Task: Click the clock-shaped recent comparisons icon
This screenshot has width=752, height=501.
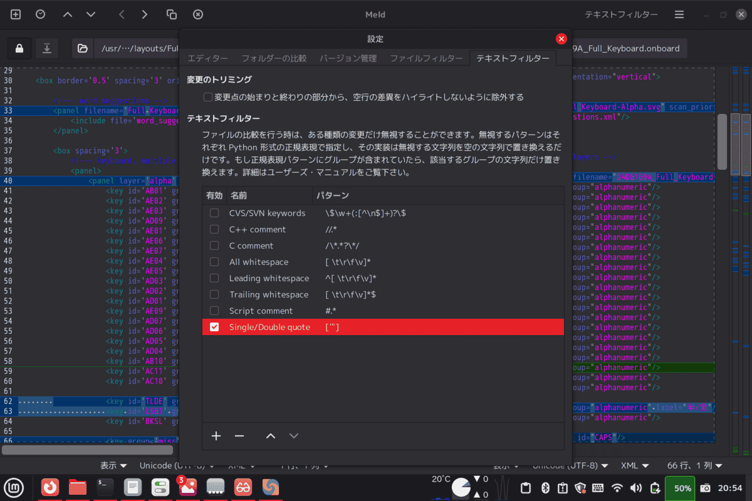Action: (x=40, y=14)
